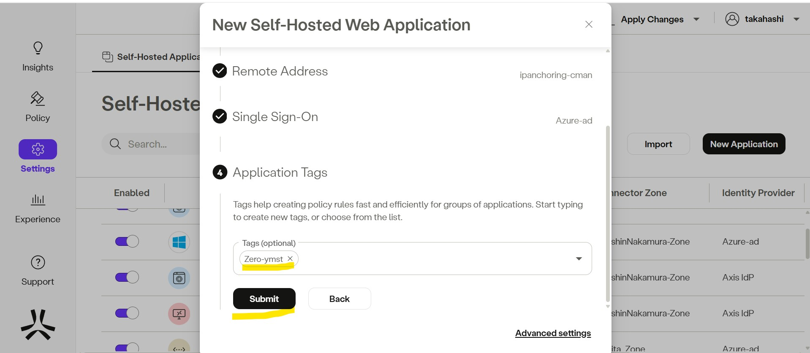Toggle the Windows application enabled switch
Viewport: 810px width, 353px height.
127,241
